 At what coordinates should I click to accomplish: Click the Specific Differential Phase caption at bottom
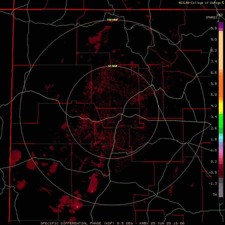coord(112,223)
